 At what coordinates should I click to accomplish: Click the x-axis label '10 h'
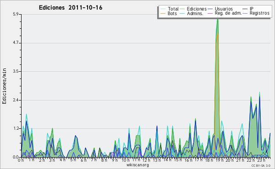(126, 160)
